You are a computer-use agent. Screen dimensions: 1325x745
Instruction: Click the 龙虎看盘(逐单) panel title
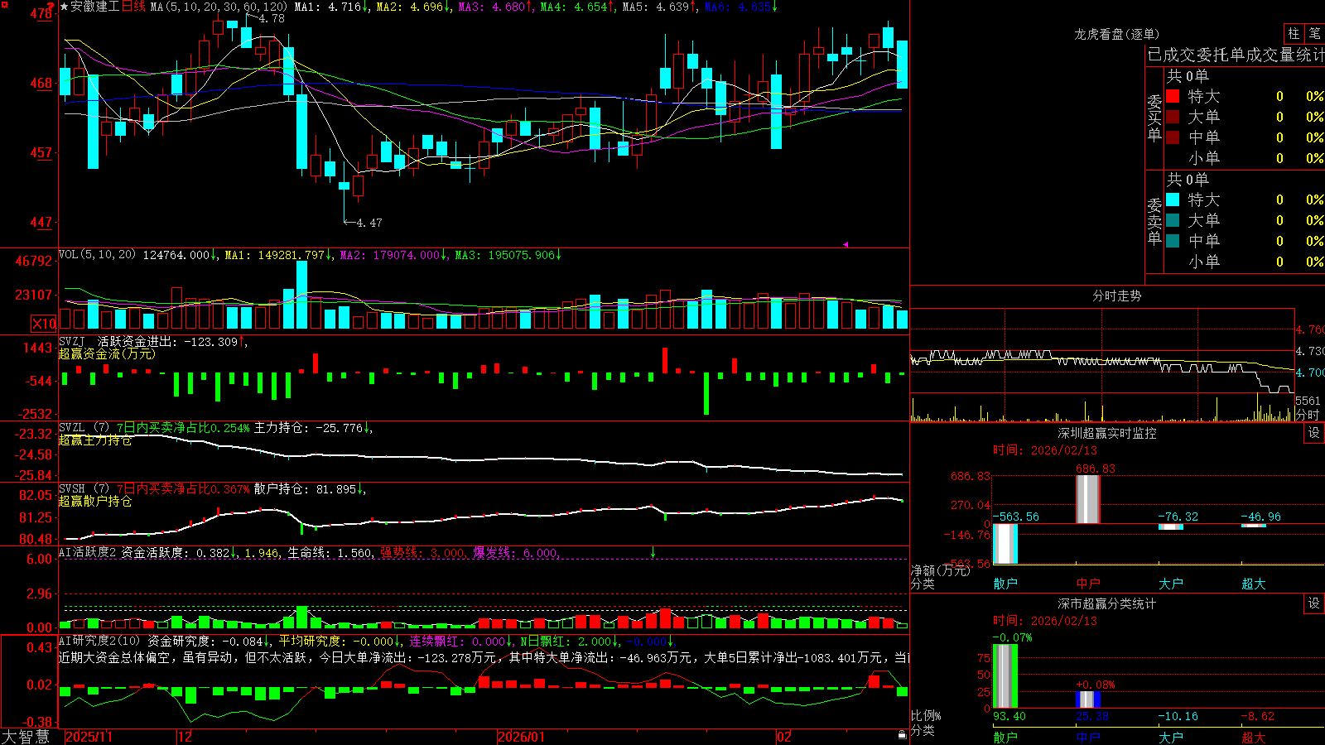pos(1116,34)
